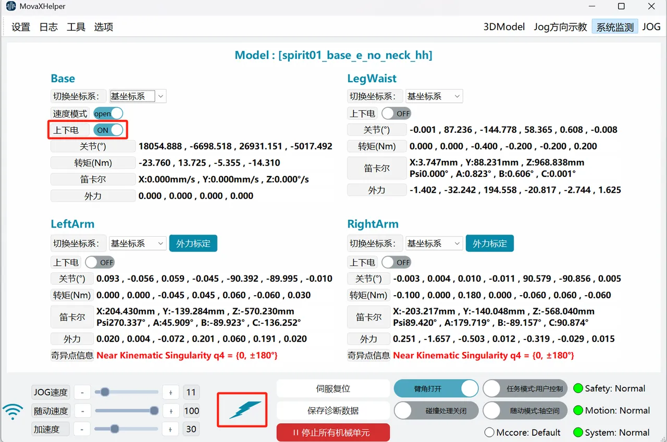Click LeftArm 外力标定 button
This screenshot has height=442, width=667.
tap(193, 244)
